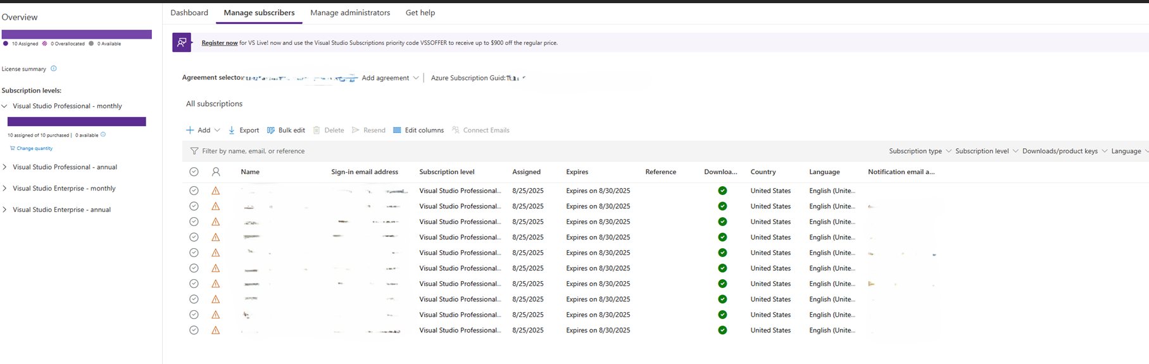Viewport: 1149px width, 364px height.
Task: Click the plus icon beside Add
Action: [x=190, y=130]
